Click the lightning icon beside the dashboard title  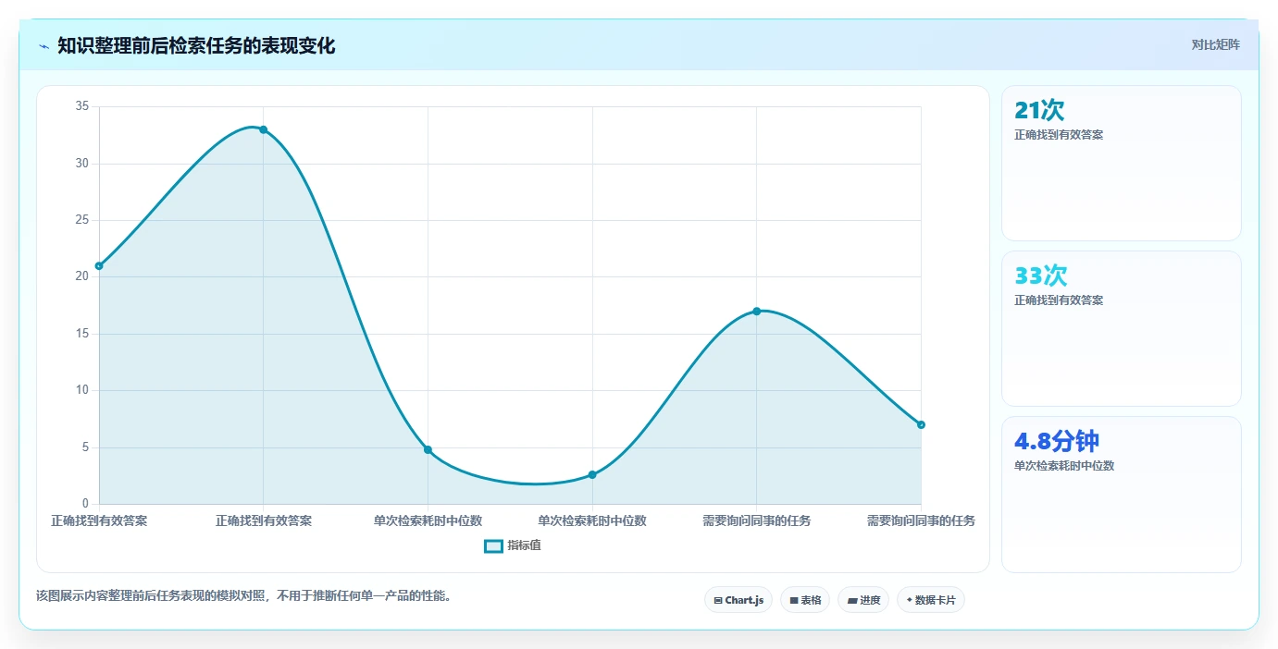coord(43,46)
